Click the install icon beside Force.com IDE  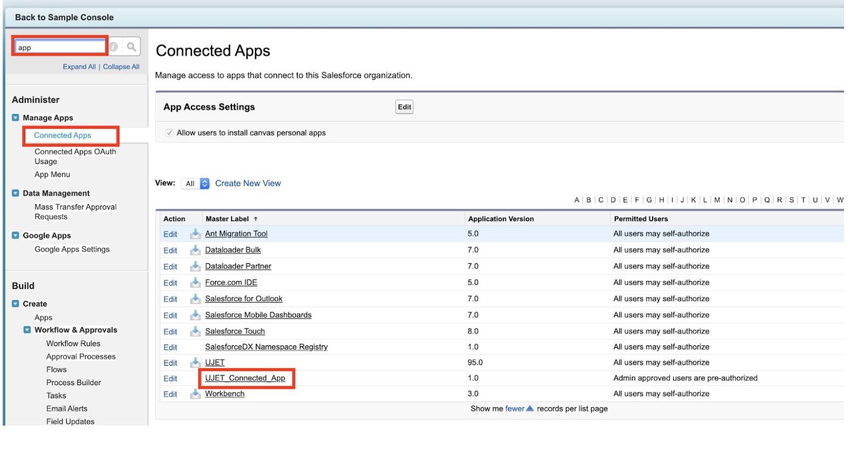coord(195,283)
